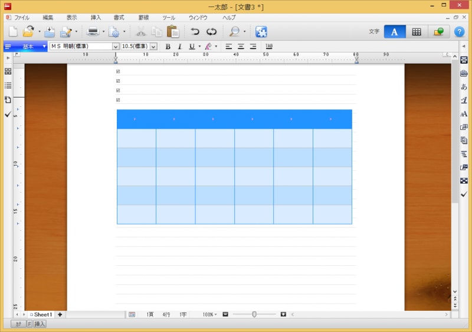Click the Print icon in toolbar

(x=93, y=32)
